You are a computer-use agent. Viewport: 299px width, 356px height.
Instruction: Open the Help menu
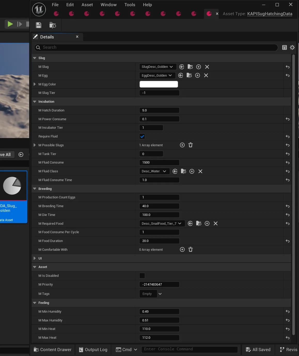click(x=147, y=5)
